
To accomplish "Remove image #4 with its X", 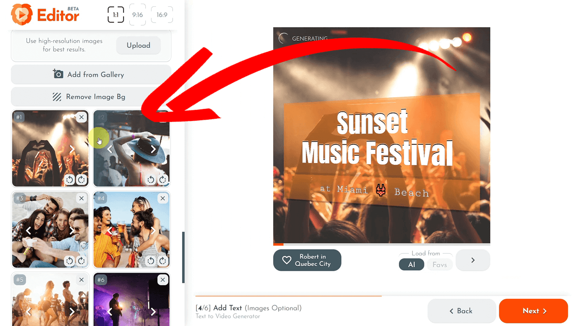I will pyautogui.click(x=163, y=198).
